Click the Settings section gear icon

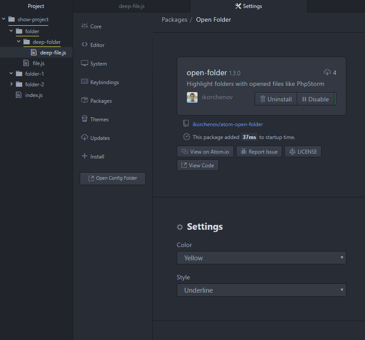(x=180, y=227)
